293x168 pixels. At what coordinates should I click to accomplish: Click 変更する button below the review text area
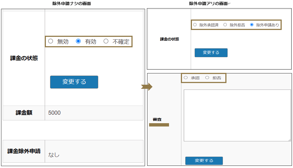point(204,161)
